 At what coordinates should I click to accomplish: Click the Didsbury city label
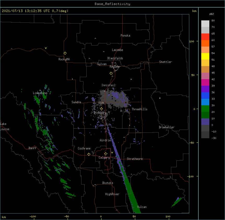tap(100, 113)
